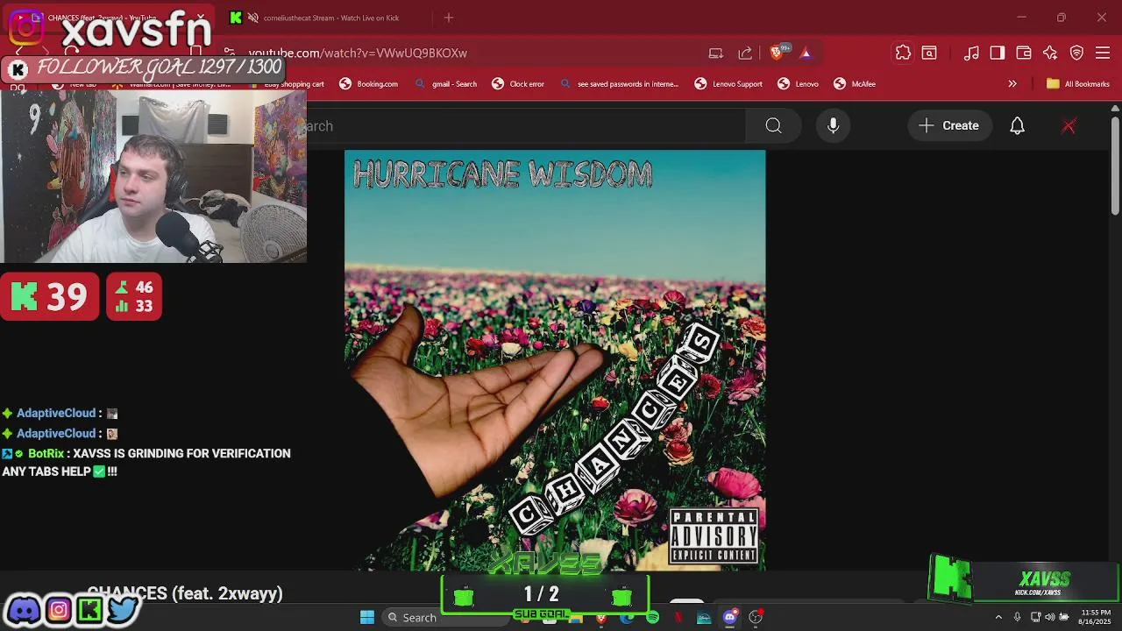
Task: Open Spotify from the taskbar
Action: click(652, 618)
